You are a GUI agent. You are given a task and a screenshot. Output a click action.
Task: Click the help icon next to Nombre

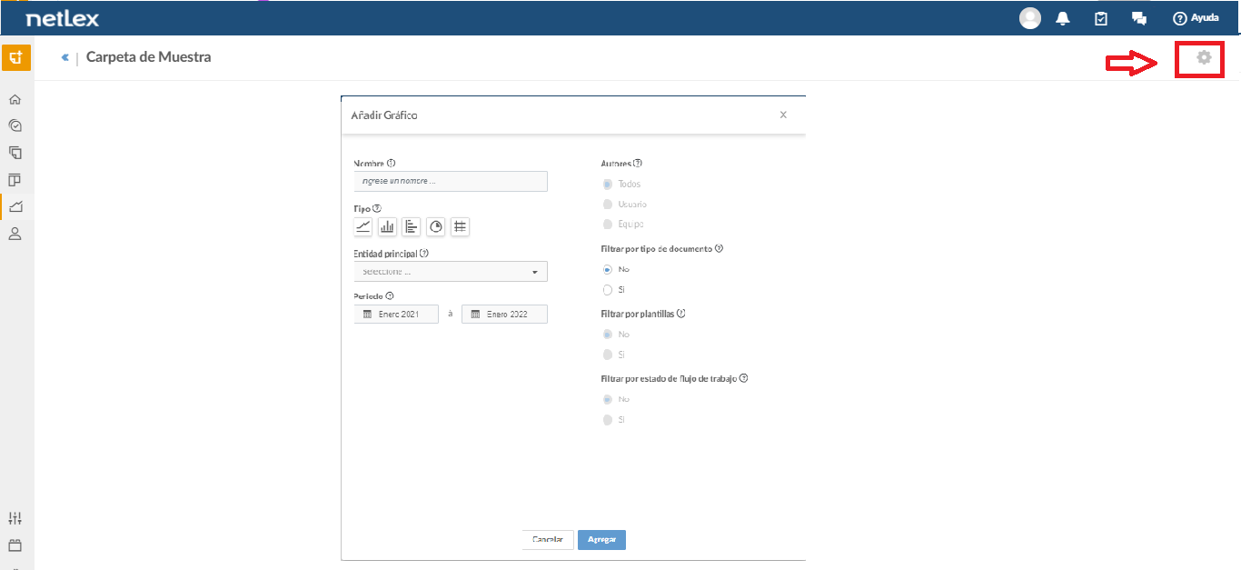point(392,164)
